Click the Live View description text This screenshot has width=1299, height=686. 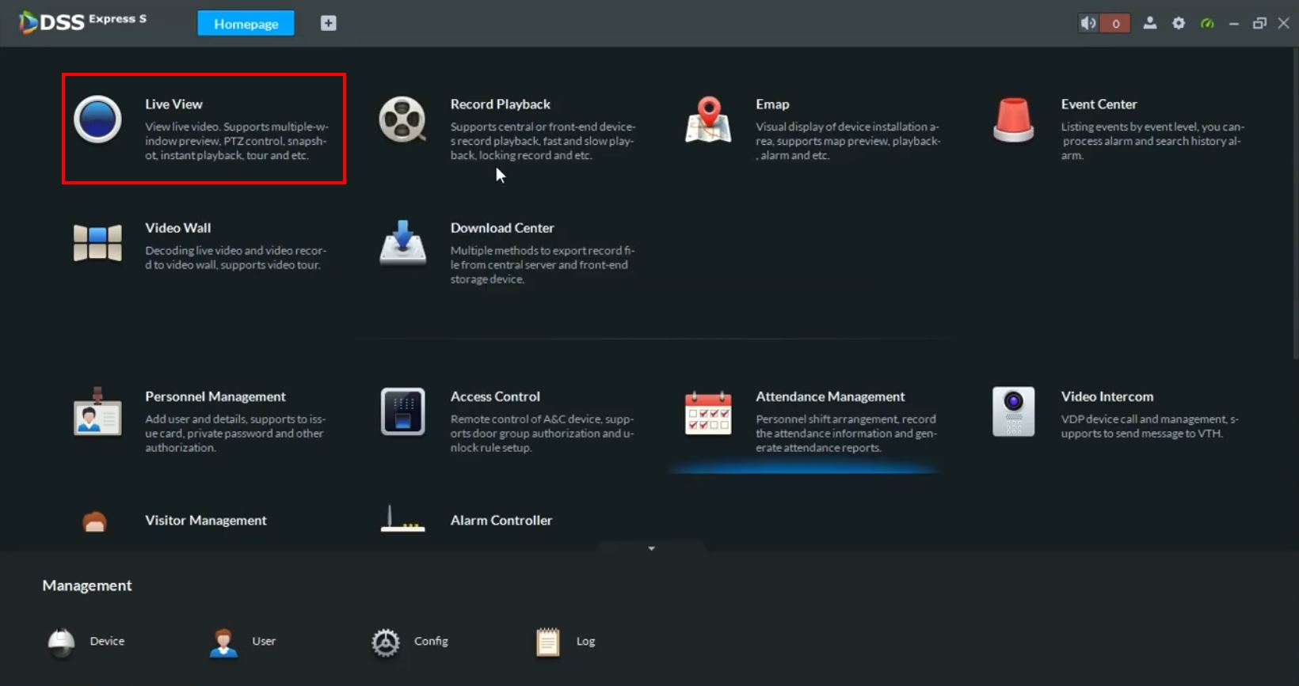tap(237, 141)
